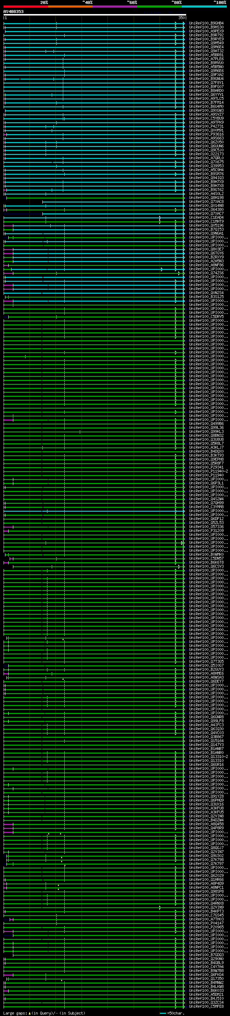This screenshot has height=1016, width=230.
Task: Open hit UniRef100_A5BR81
Action: coord(206,55)
